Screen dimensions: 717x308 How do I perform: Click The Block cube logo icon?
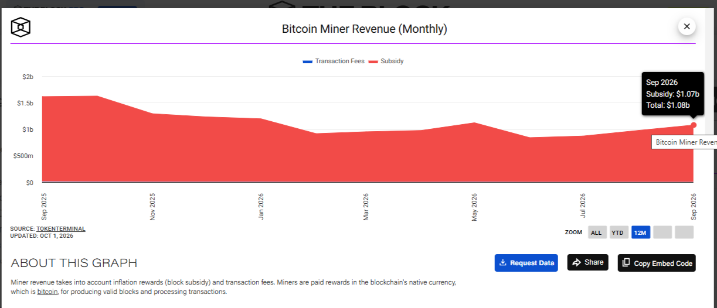point(21,27)
